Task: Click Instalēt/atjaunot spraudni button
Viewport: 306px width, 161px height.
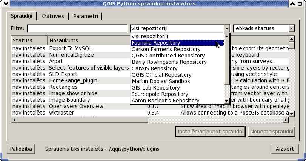Action: (x=211, y=132)
